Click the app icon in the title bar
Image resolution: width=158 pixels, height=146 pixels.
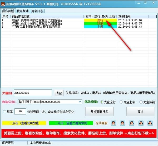tap(3, 4)
